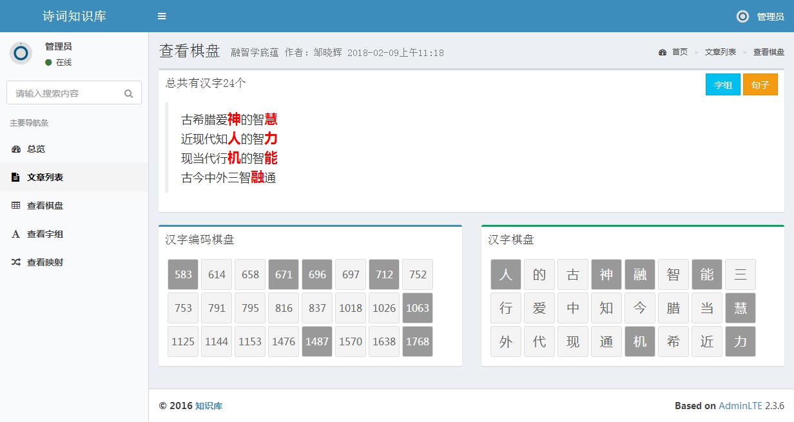Click the AdminLTE footer link

tap(741, 406)
